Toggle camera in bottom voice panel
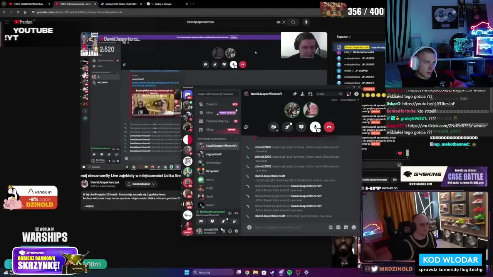 [201, 221]
